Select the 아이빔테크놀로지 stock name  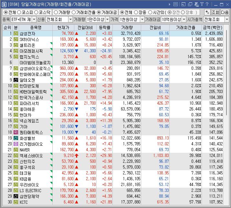(35, 63)
